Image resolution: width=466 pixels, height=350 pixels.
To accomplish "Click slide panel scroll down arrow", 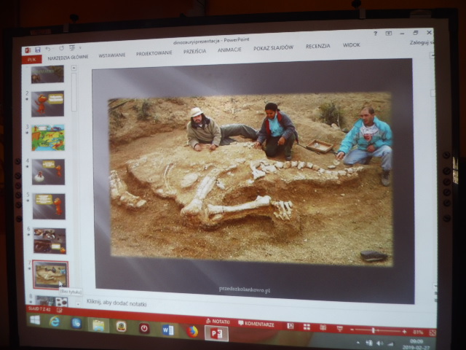I will [78, 304].
